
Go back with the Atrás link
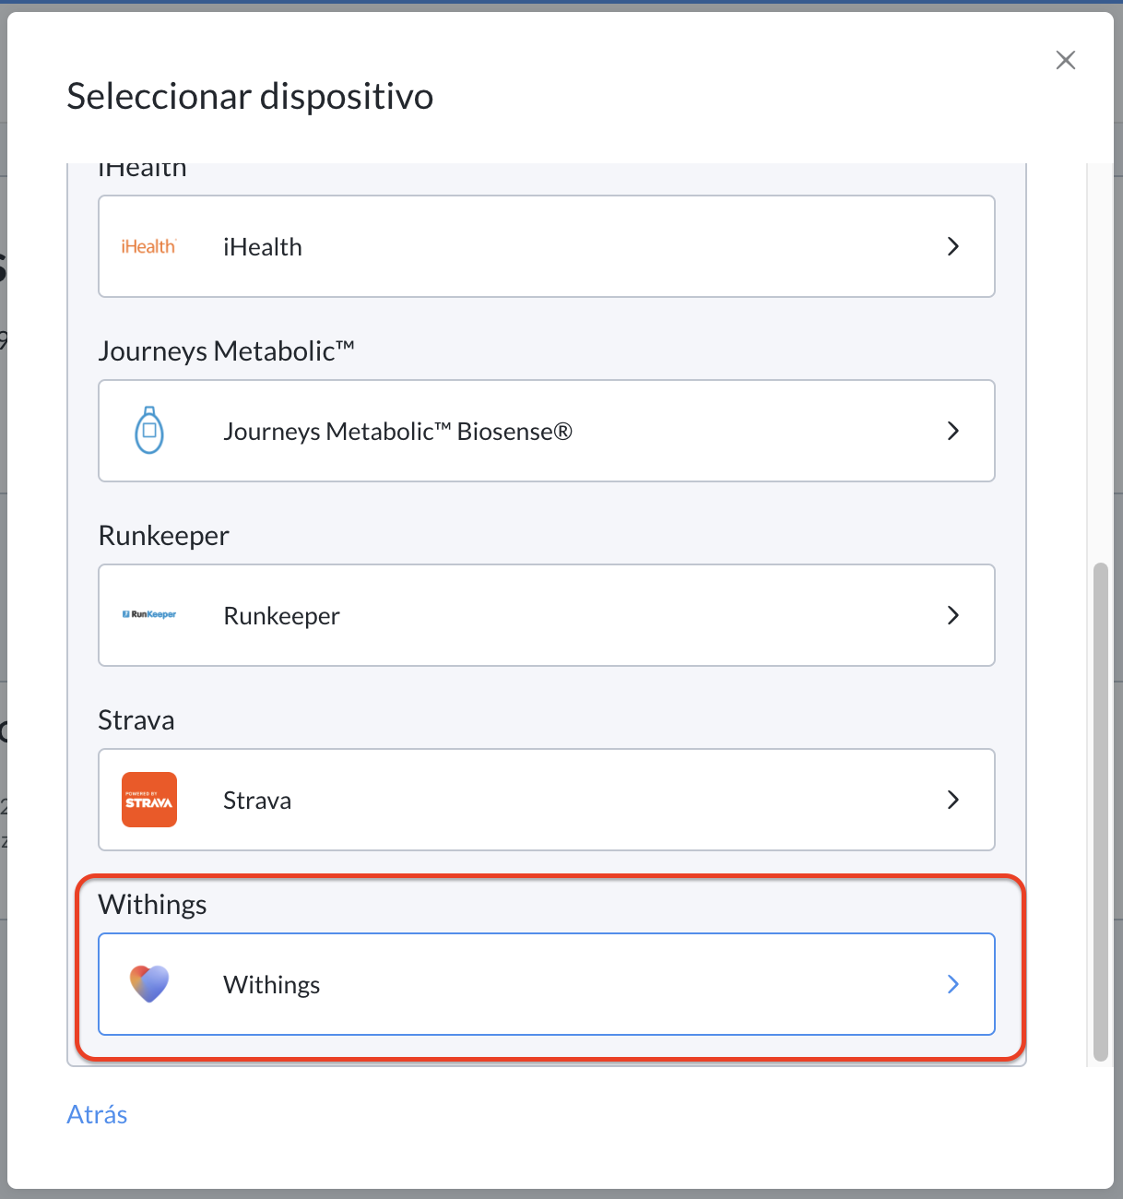click(97, 1114)
